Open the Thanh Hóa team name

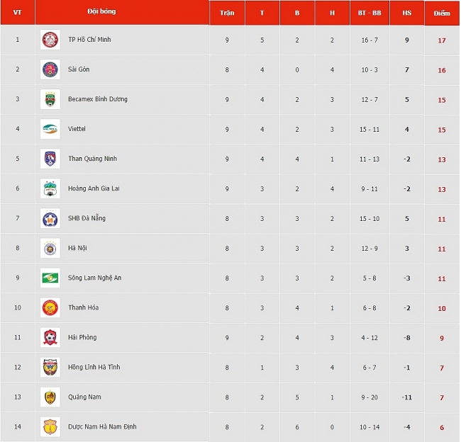[84, 307]
